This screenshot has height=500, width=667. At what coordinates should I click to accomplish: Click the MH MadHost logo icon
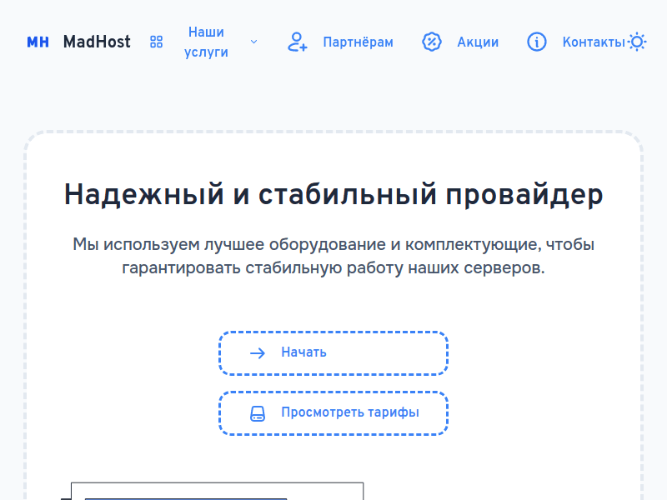coord(38,42)
